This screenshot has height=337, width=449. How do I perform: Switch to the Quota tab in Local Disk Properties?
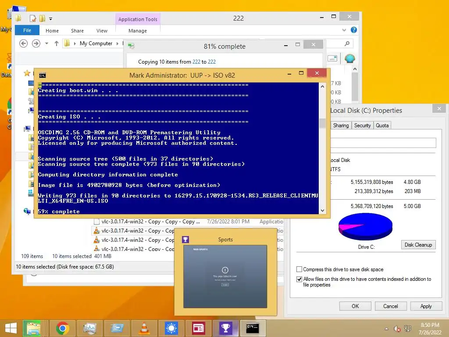coord(382,125)
